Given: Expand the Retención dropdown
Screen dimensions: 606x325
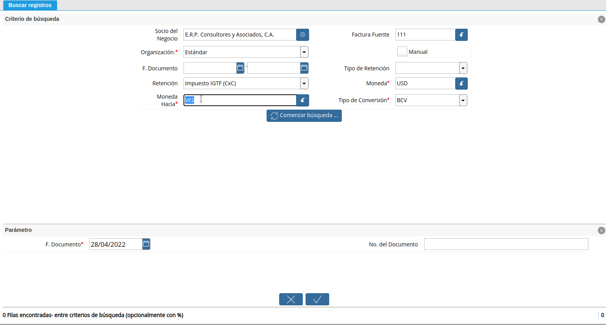Looking at the screenshot, I should pyautogui.click(x=304, y=83).
